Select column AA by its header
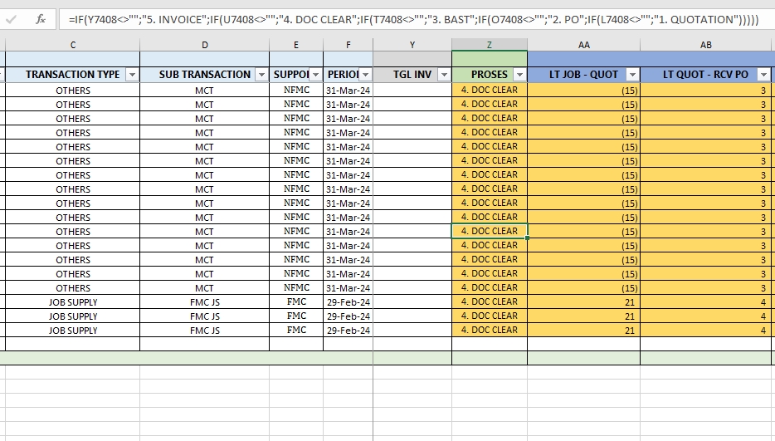775x441 pixels. (x=583, y=45)
